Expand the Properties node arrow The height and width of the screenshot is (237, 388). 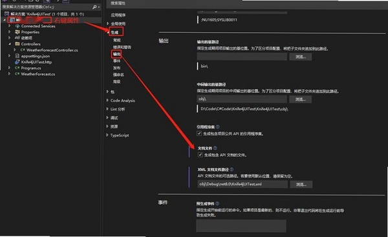pyautogui.click(x=10, y=32)
